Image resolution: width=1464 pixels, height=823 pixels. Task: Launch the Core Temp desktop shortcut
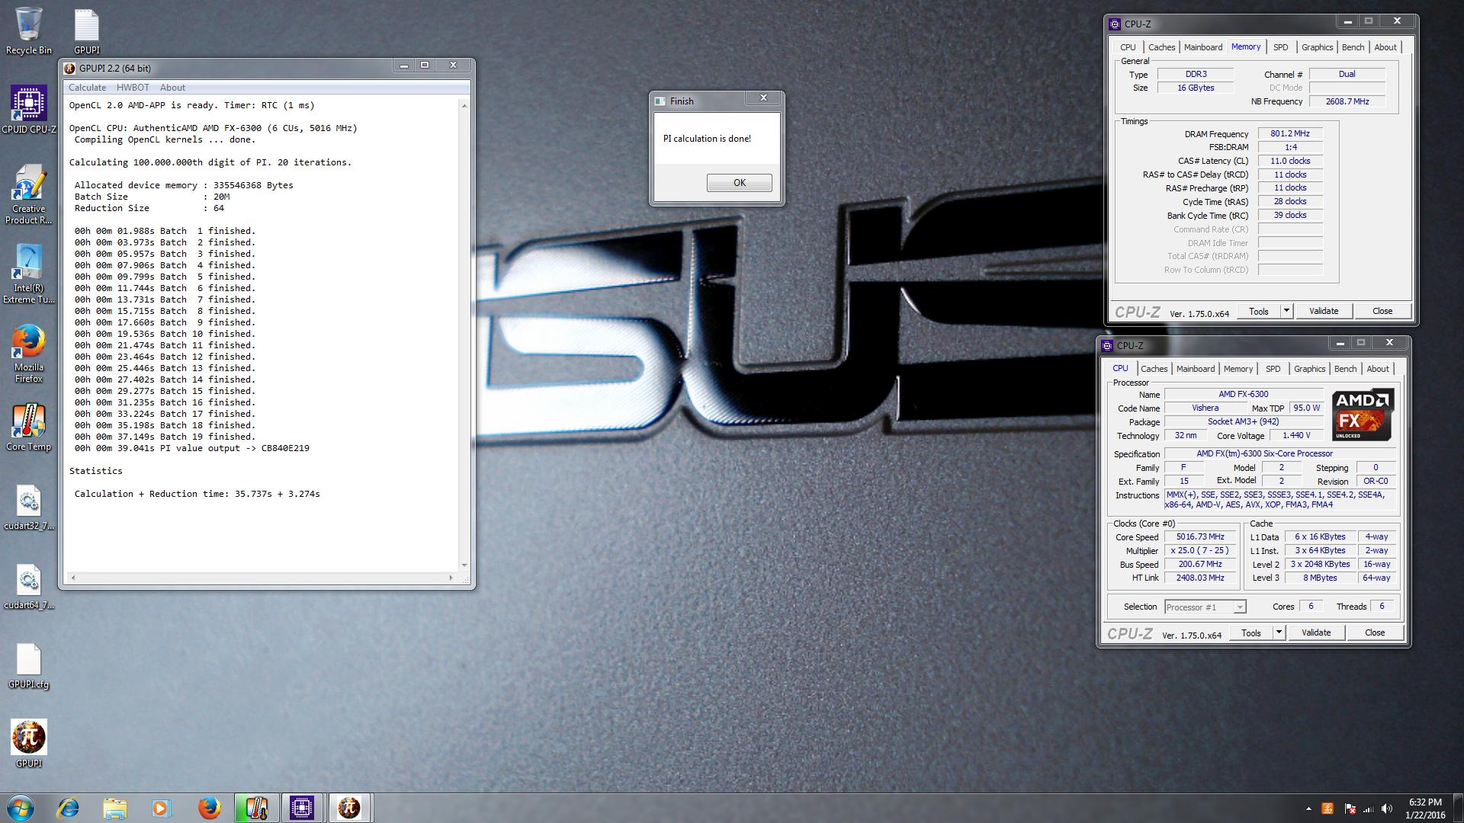29,427
